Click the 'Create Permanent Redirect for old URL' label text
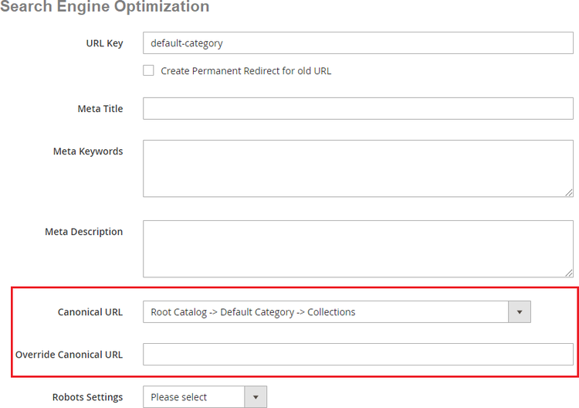579x408 pixels. point(245,71)
